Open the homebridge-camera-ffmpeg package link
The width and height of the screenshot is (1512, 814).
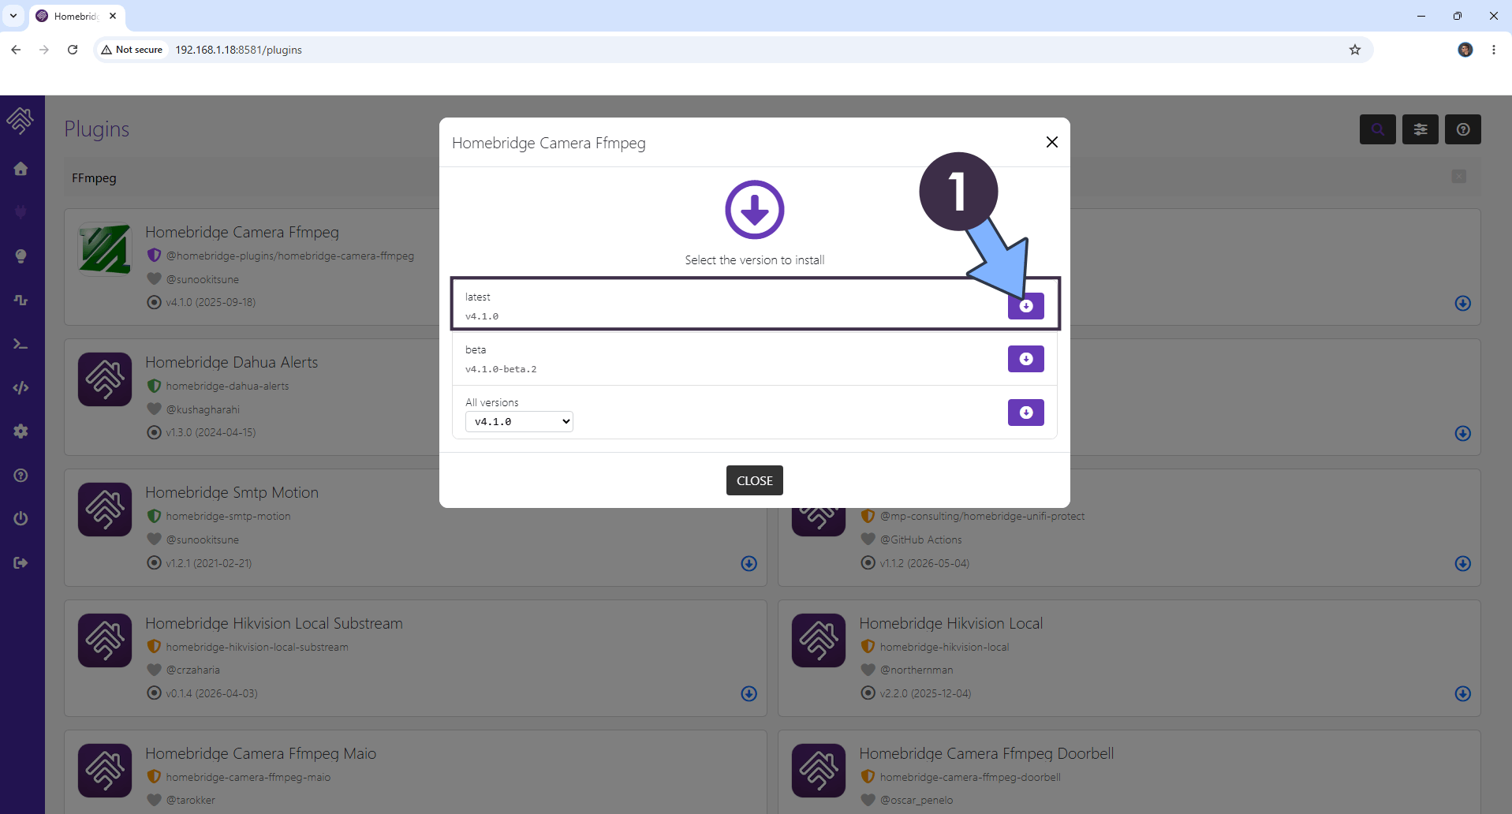(289, 256)
